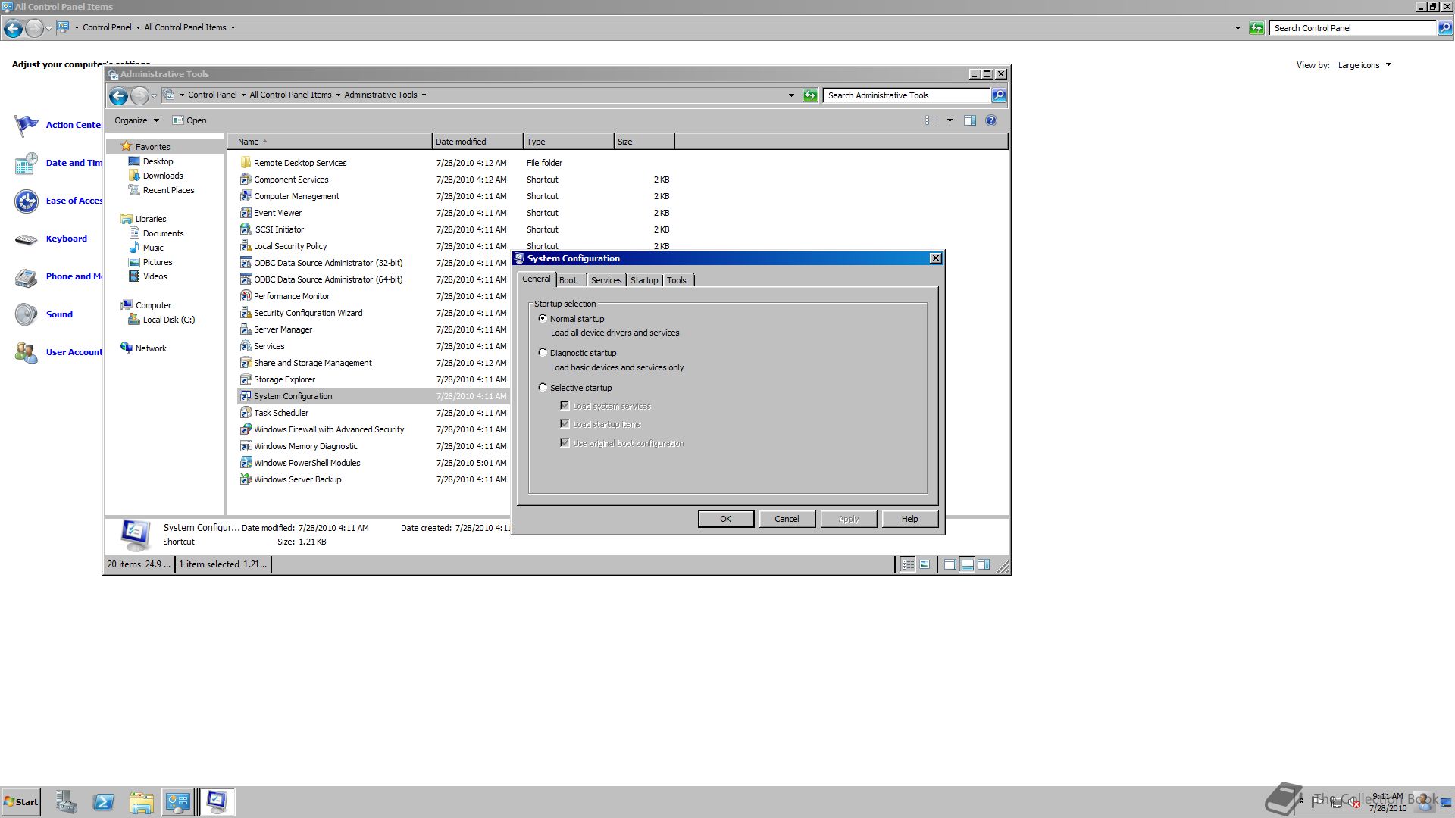The width and height of the screenshot is (1455, 818).
Task: Open Server Manager taskbar icon
Action: (x=67, y=802)
